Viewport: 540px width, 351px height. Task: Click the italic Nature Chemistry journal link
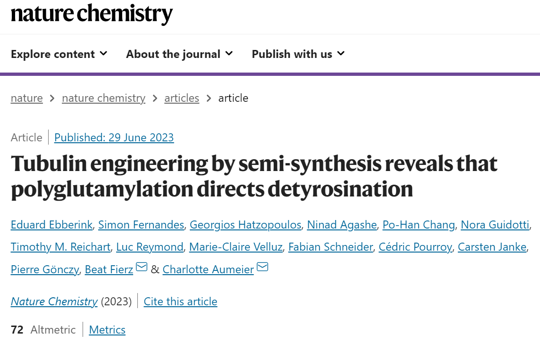pos(54,302)
